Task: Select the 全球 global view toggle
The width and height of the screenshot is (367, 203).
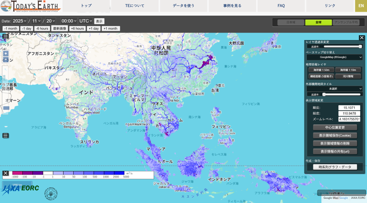Action: click(318, 22)
